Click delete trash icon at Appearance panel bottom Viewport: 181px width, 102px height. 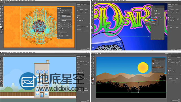(x=162, y=39)
